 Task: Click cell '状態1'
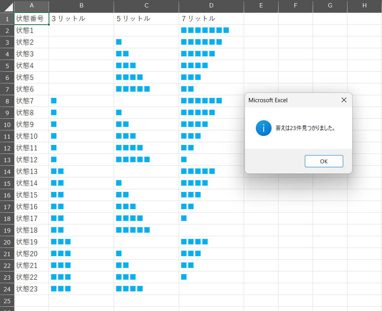point(31,31)
